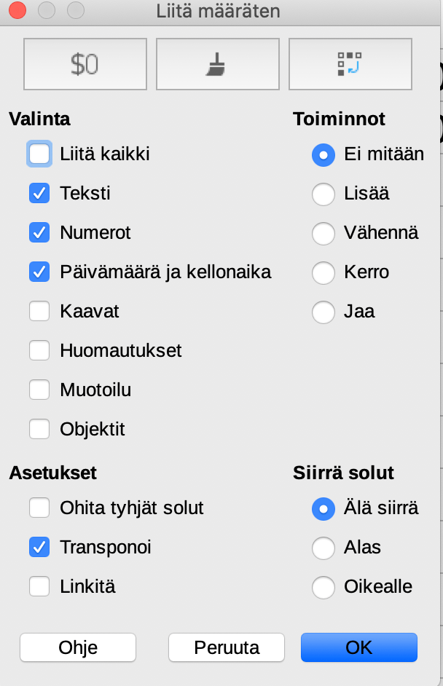Enable the Huomautukset checkbox
Image resolution: width=443 pixels, height=686 pixels.
click(x=39, y=351)
